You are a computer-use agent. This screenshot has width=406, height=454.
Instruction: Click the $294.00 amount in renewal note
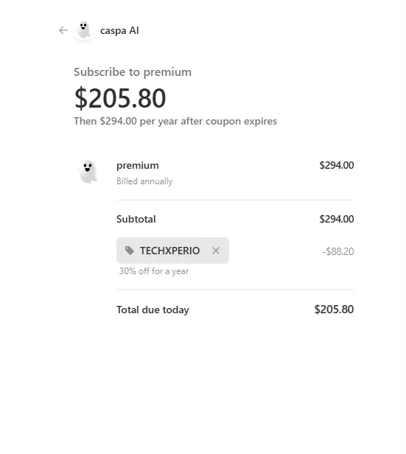119,121
